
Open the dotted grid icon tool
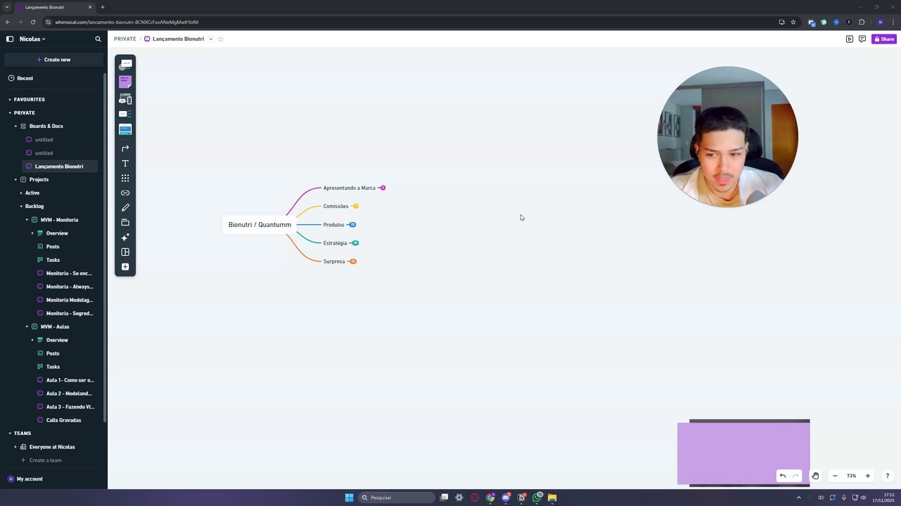(x=125, y=178)
